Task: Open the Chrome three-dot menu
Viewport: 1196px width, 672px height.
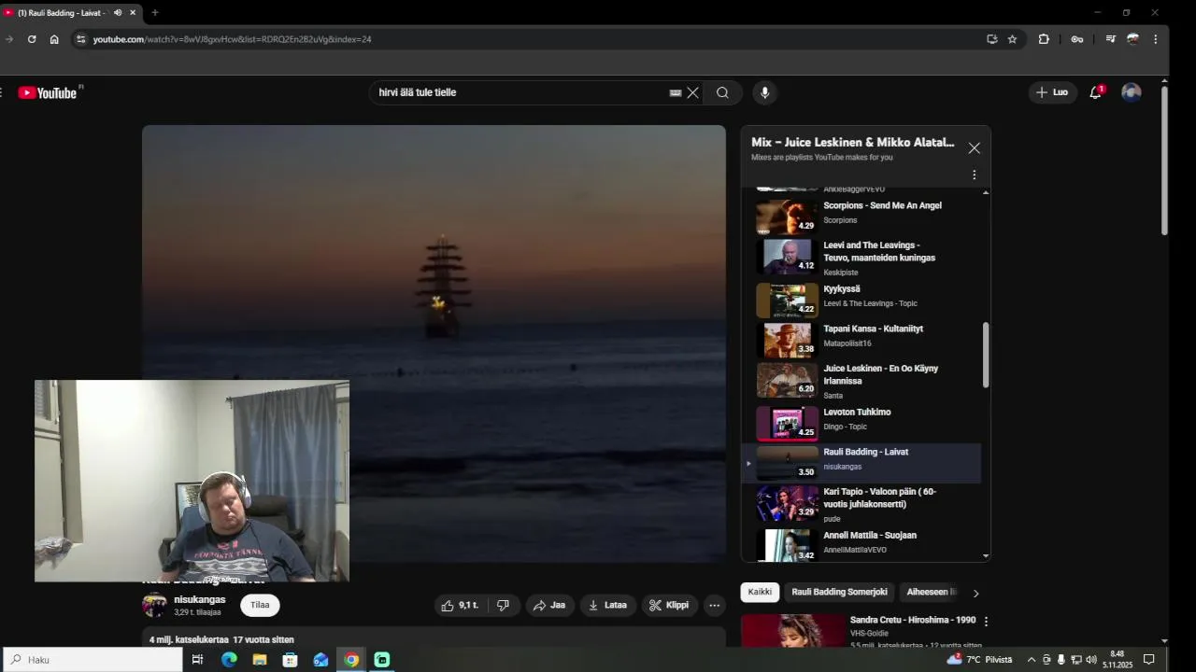Action: coord(1155,39)
